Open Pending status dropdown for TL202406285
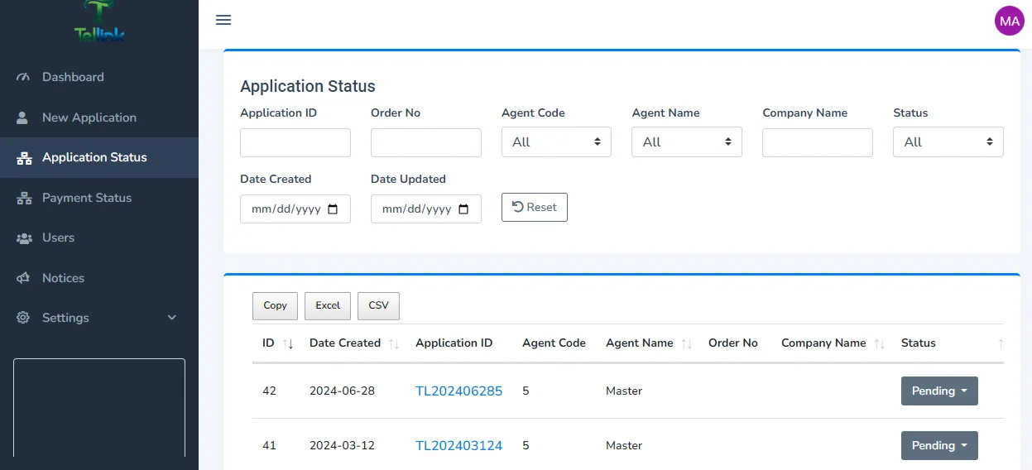This screenshot has width=1032, height=470. 939,391
